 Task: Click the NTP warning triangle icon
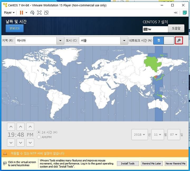[x=5, y=153]
